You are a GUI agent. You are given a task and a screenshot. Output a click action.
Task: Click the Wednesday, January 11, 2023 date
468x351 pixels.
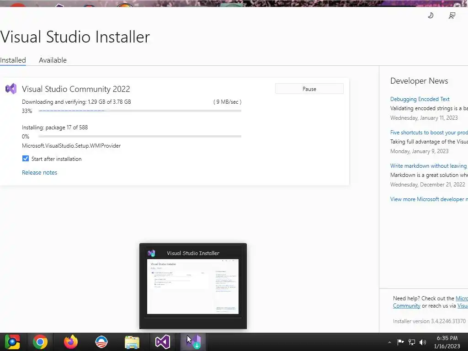pos(424,118)
